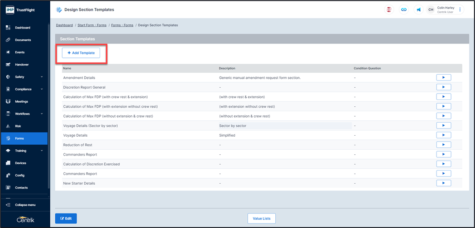
Task: Open the megaphone announcements icon
Action: [418, 9]
